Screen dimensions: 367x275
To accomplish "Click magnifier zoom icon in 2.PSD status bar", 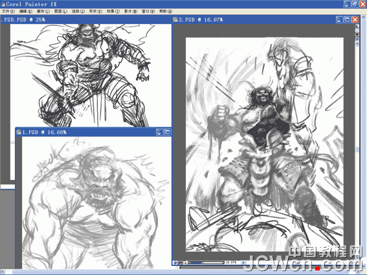I will [184, 263].
